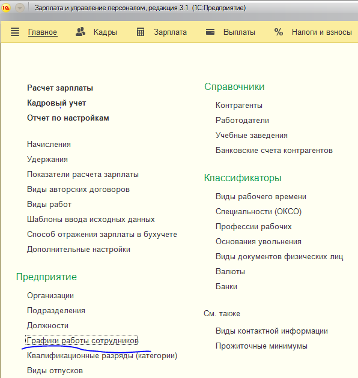
Task: Click the Кадры people icon
Action: pyautogui.click(x=80, y=32)
